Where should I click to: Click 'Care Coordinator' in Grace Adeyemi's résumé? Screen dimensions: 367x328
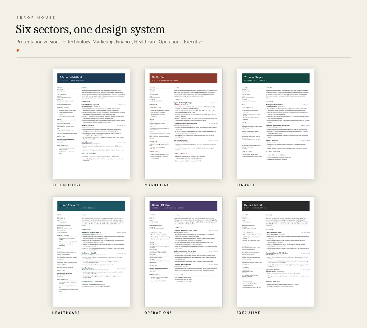pos(87,268)
